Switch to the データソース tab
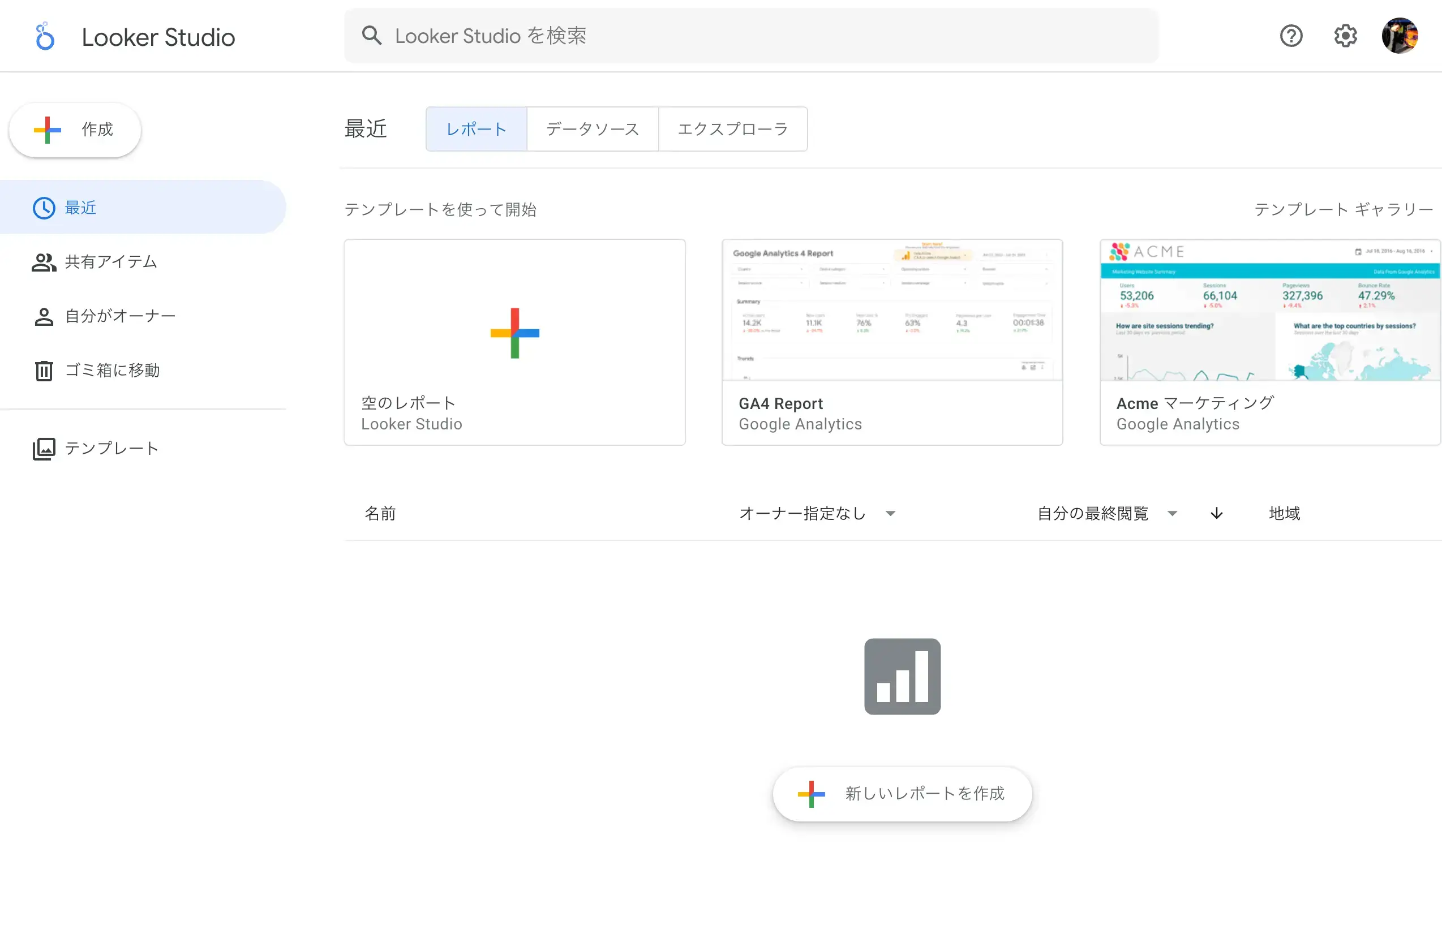Viewport: 1442px width, 938px height. [593, 129]
